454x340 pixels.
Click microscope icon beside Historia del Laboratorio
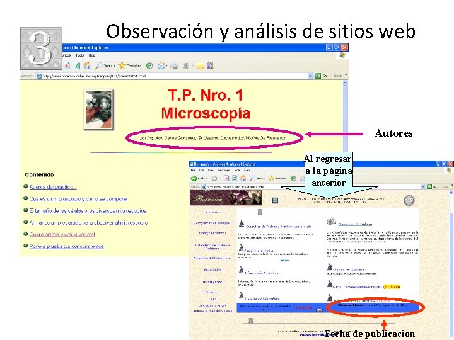click(x=241, y=295)
